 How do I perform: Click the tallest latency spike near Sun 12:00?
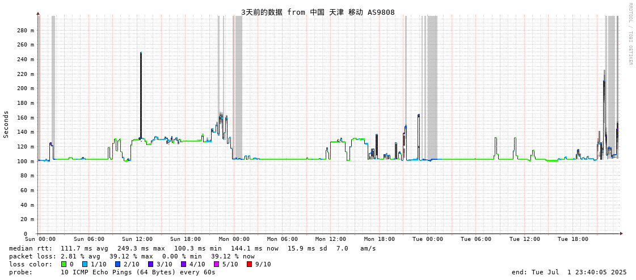(141, 95)
